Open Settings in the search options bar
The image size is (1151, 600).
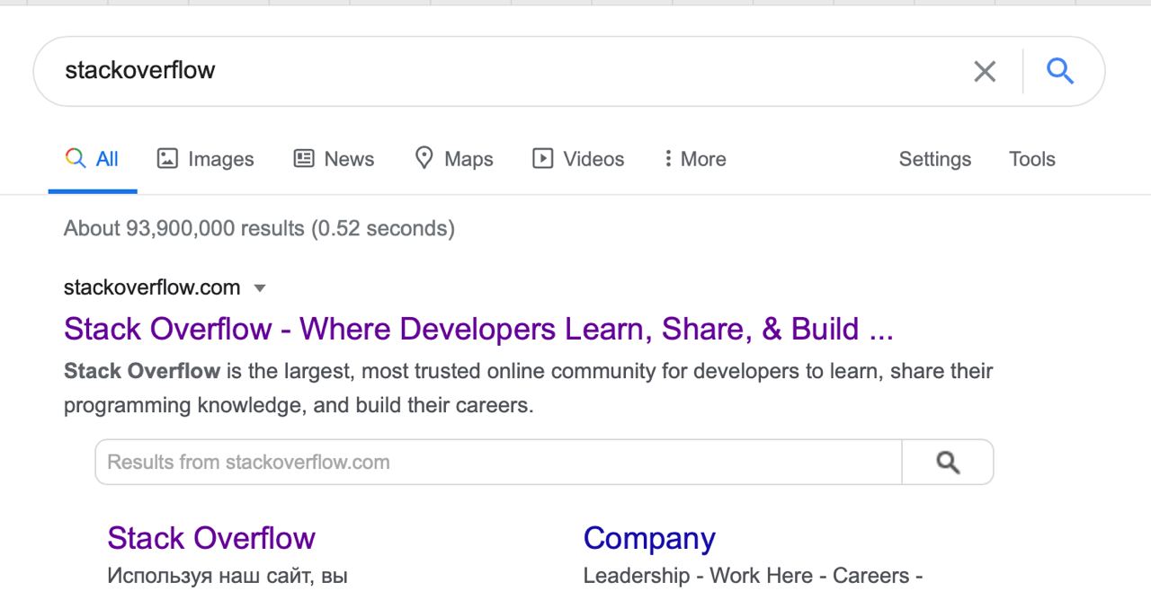935,159
